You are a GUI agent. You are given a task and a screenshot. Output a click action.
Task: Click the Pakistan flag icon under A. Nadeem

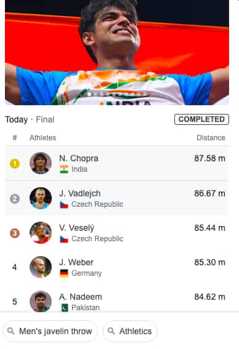tap(65, 308)
